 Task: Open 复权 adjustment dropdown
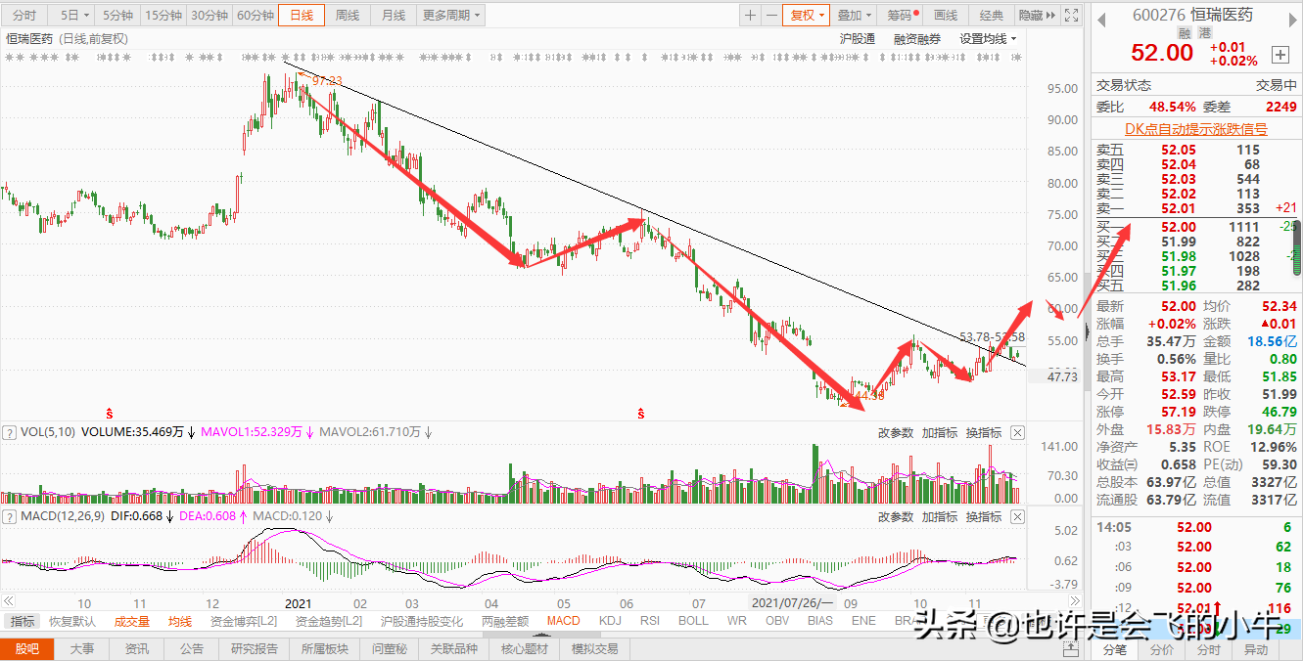807,16
